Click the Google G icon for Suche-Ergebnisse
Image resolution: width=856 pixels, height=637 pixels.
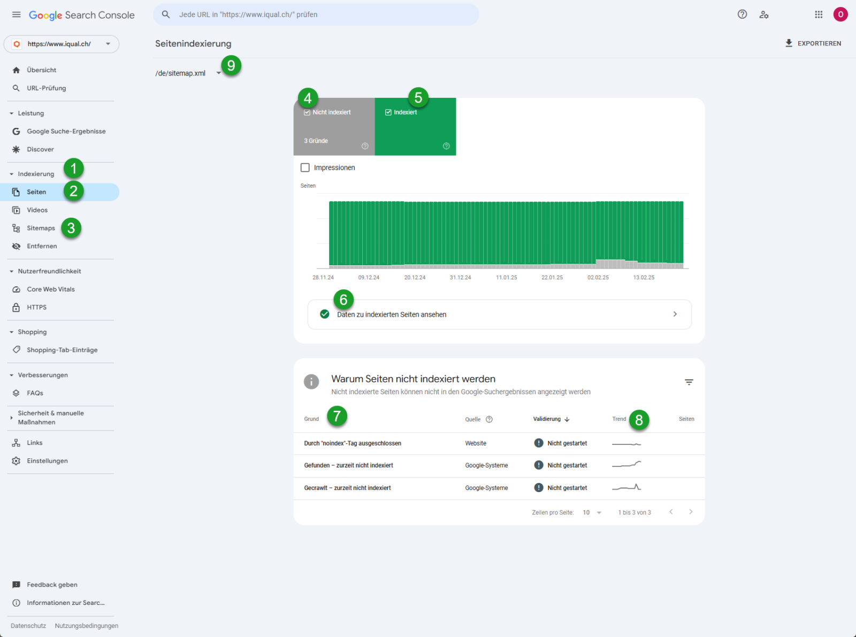[16, 132]
